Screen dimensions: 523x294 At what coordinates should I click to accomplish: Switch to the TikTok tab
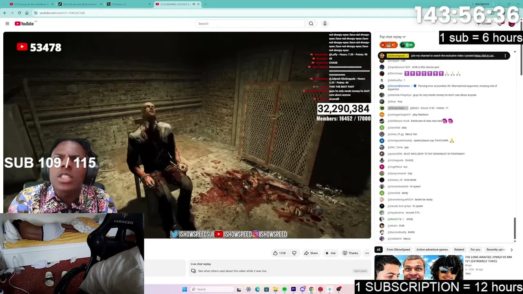(x=80, y=4)
